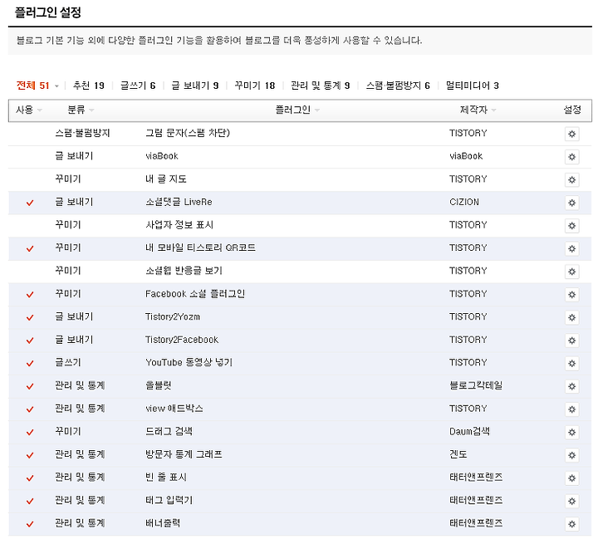The image size is (598, 539).
Task: Toggle checkmark for YouTube 동영상 넣기
Action: 30,363
